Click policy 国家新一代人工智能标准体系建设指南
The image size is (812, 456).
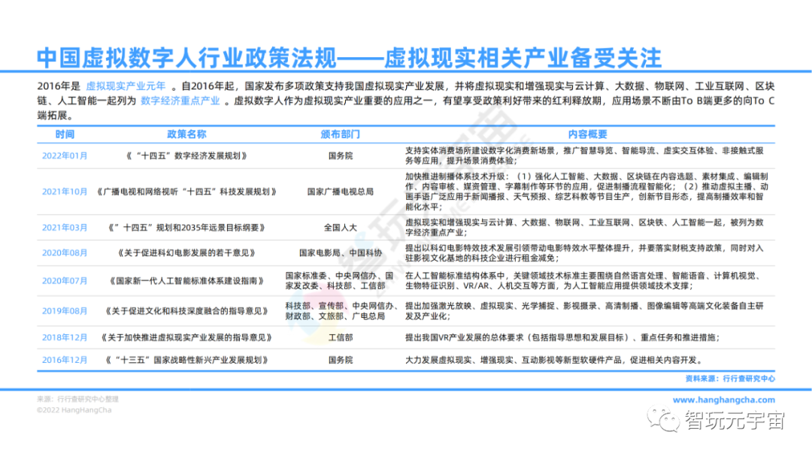click(x=186, y=281)
